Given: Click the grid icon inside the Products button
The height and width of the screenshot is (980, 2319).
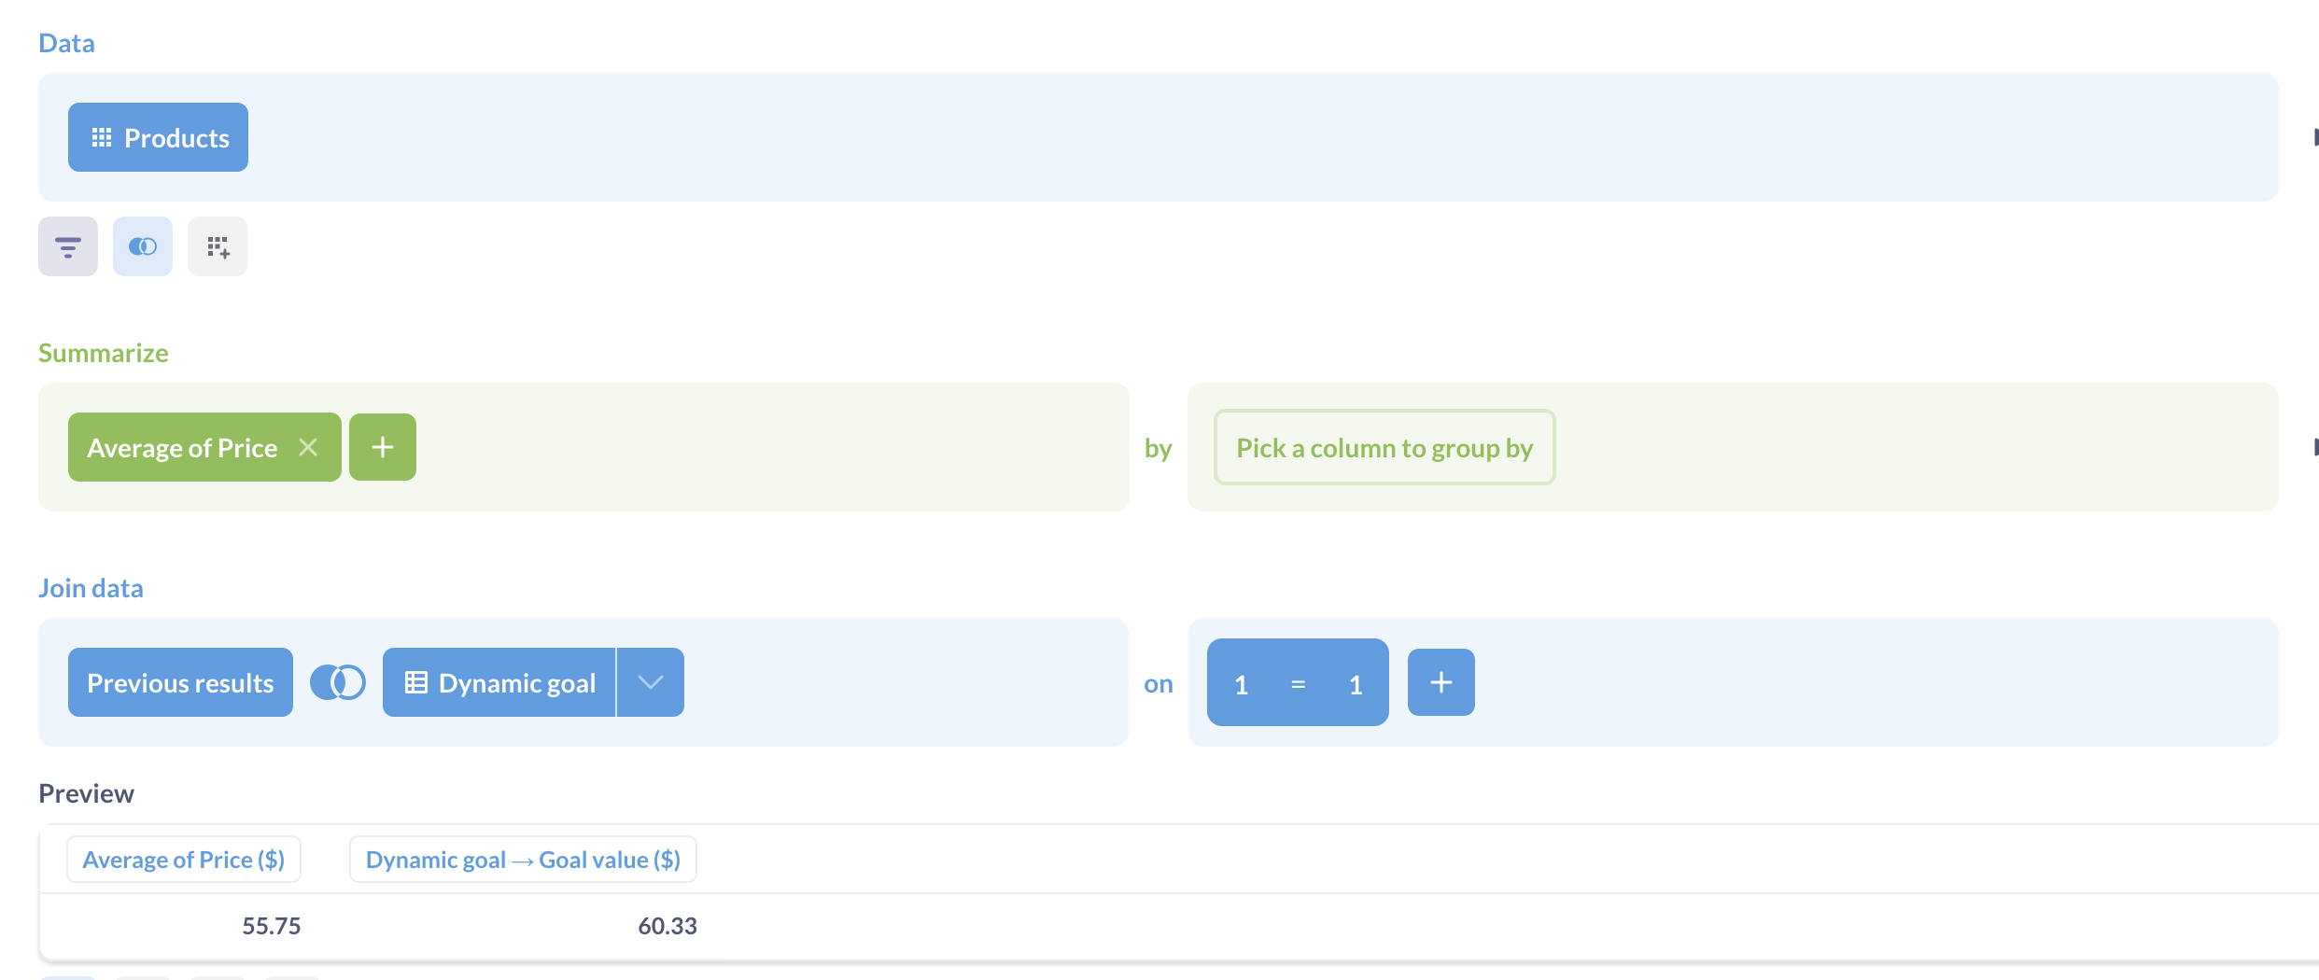Looking at the screenshot, I should pyautogui.click(x=103, y=136).
